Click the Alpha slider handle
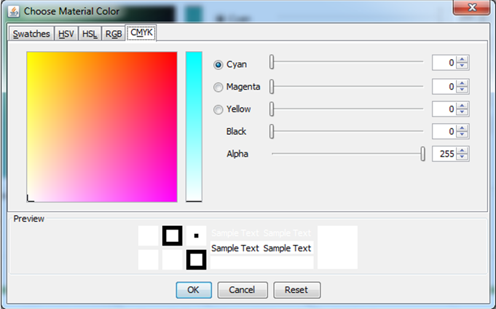Image resolution: width=496 pixels, height=309 pixels. [x=422, y=154]
